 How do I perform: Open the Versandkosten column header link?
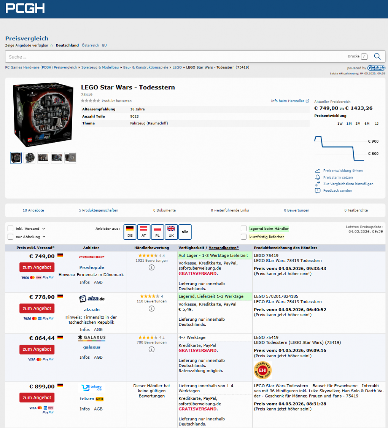click(x=224, y=248)
